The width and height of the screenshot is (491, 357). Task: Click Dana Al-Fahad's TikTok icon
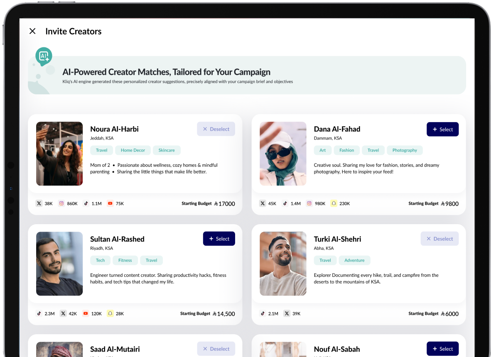(285, 203)
